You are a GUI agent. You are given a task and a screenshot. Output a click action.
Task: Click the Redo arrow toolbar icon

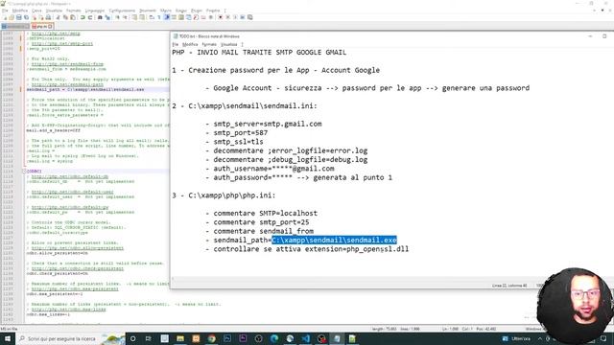[x=90, y=17]
